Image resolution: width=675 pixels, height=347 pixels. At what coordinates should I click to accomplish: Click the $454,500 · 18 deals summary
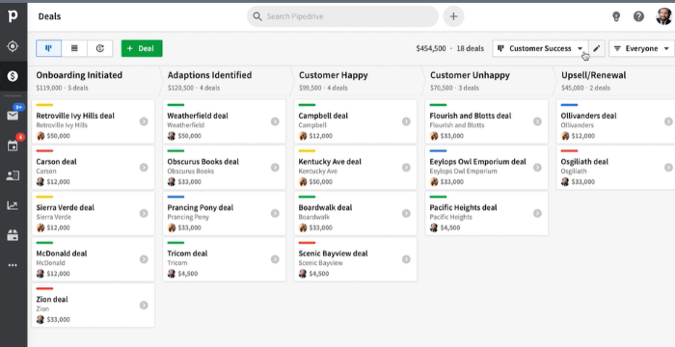coord(450,48)
